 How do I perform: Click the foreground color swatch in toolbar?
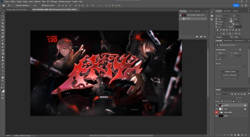(2, 90)
